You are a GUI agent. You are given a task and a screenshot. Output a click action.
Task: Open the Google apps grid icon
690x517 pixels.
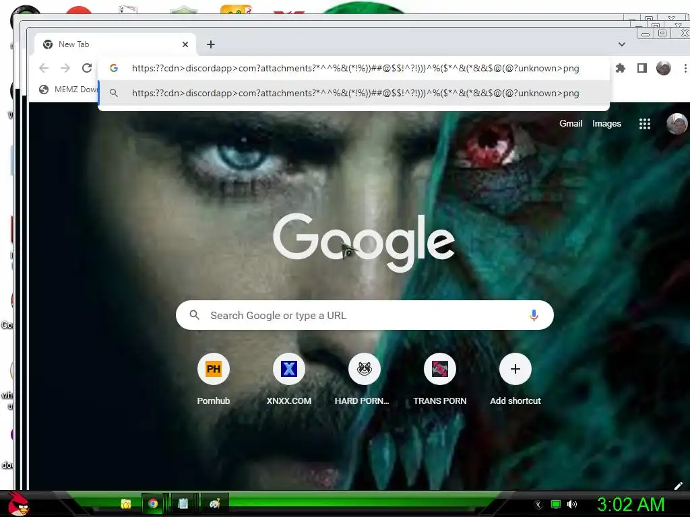click(645, 124)
